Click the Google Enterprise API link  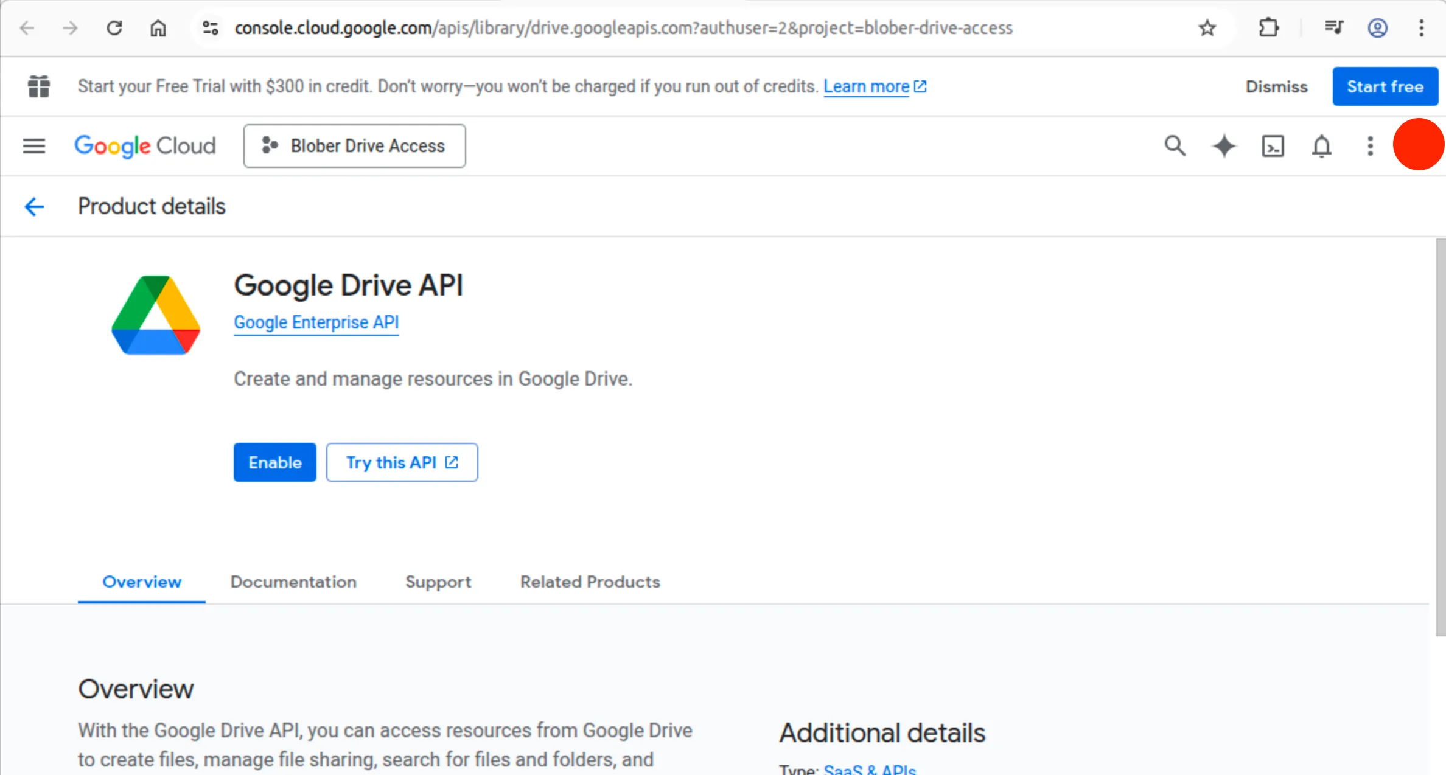click(316, 322)
